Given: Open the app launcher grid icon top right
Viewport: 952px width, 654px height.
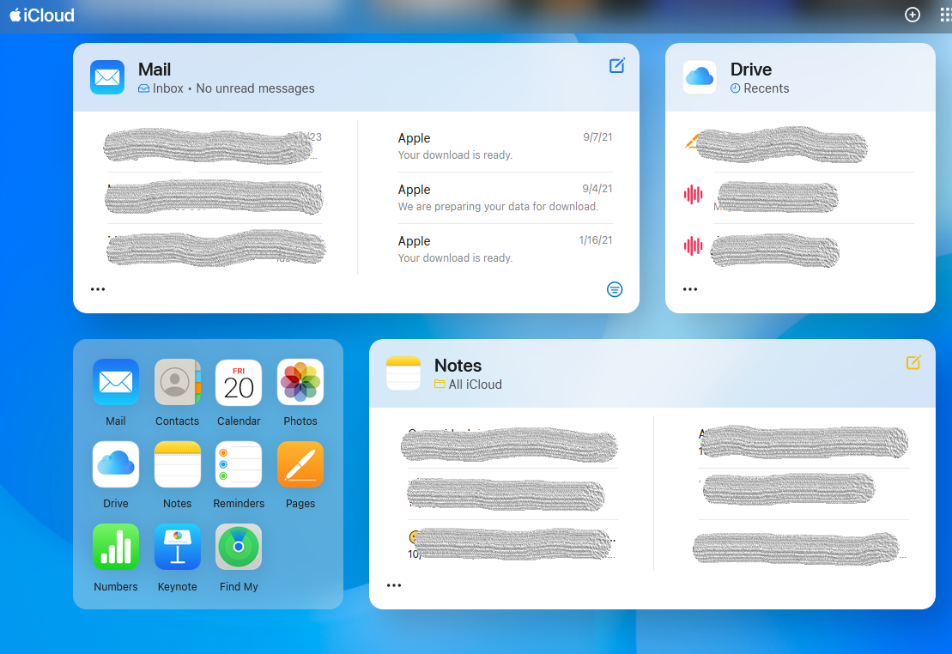Looking at the screenshot, I should 946,15.
